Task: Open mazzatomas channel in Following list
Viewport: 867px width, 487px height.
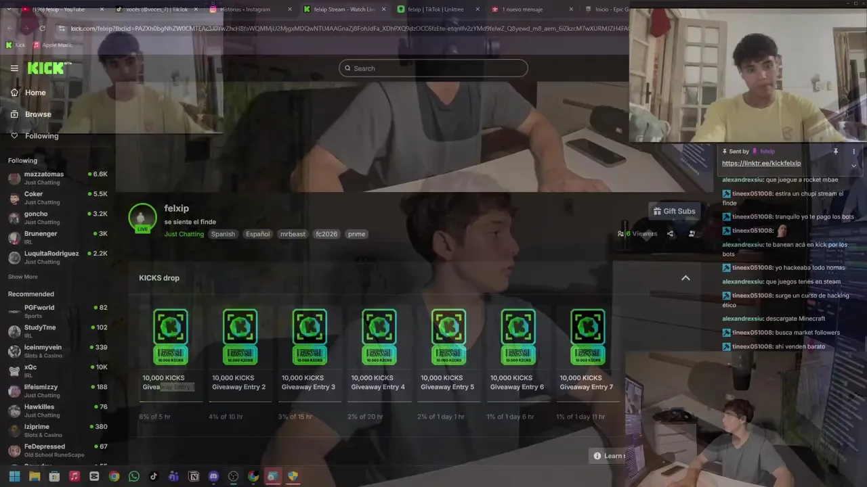Action: click(58, 179)
